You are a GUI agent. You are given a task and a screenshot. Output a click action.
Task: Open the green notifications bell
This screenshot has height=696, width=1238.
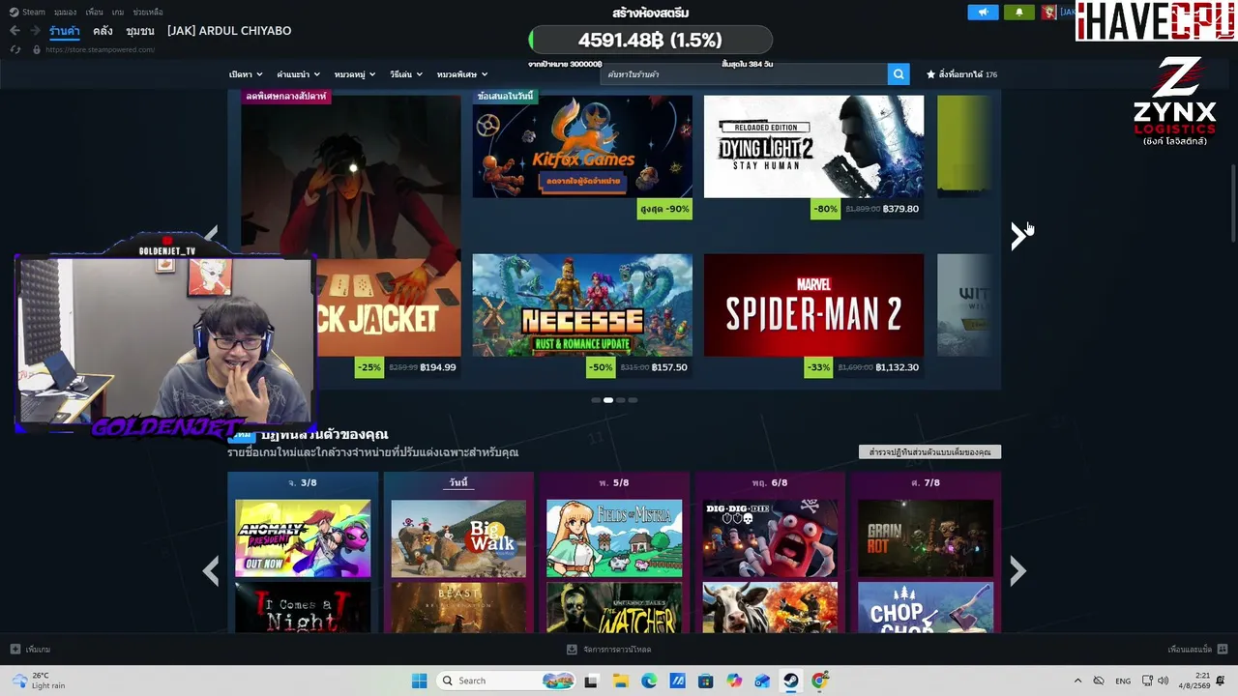[x=1018, y=13]
